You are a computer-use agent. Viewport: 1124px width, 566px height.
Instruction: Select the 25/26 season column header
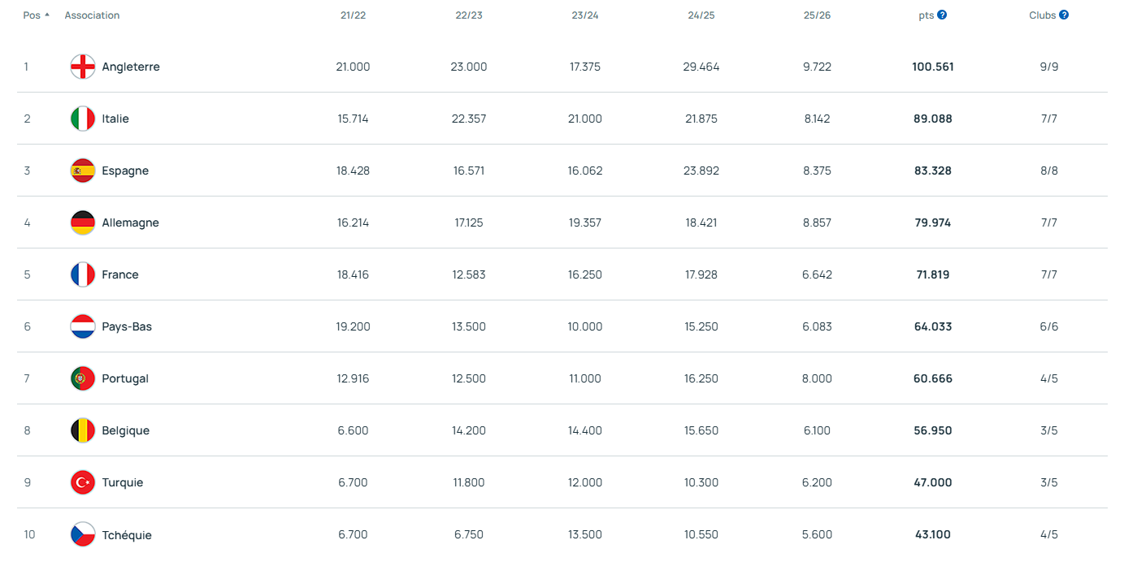816,15
